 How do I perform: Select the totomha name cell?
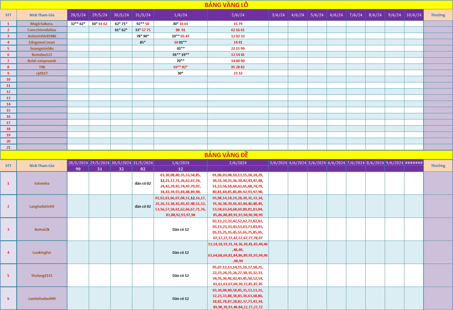(42, 183)
